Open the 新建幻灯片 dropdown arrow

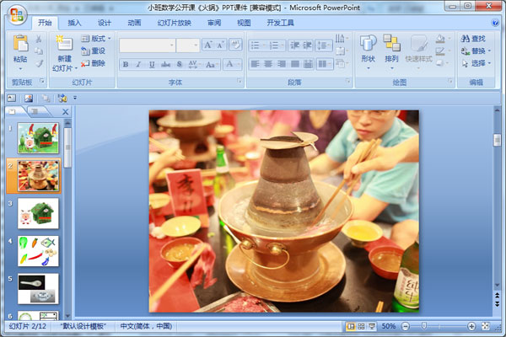(76, 68)
